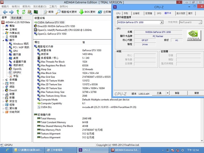Click the green up arrow toolbar icon
Image resolution: width=204 pixels, height=153 pixels.
coord(18,12)
